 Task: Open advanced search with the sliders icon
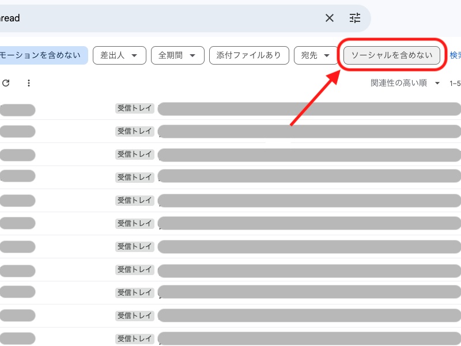coord(355,18)
